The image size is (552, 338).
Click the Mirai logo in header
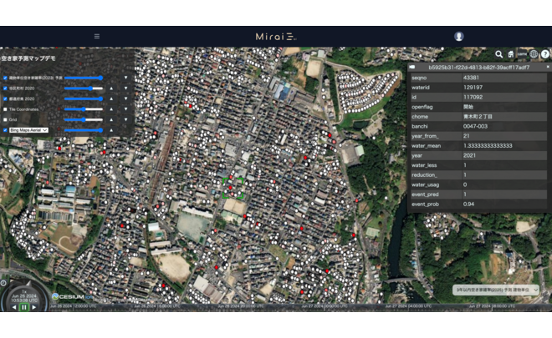point(276,36)
